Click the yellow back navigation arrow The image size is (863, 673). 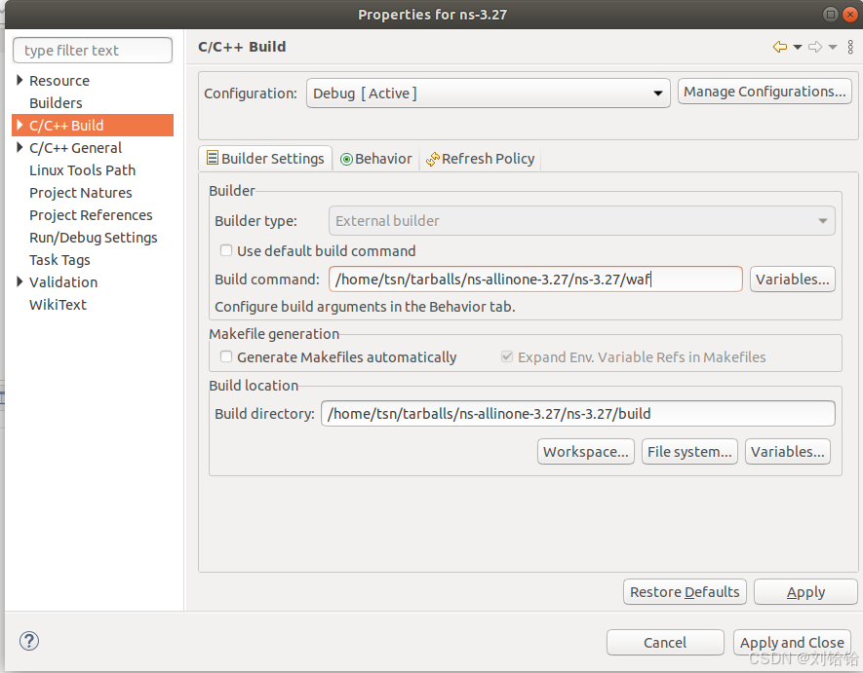pyautogui.click(x=779, y=46)
